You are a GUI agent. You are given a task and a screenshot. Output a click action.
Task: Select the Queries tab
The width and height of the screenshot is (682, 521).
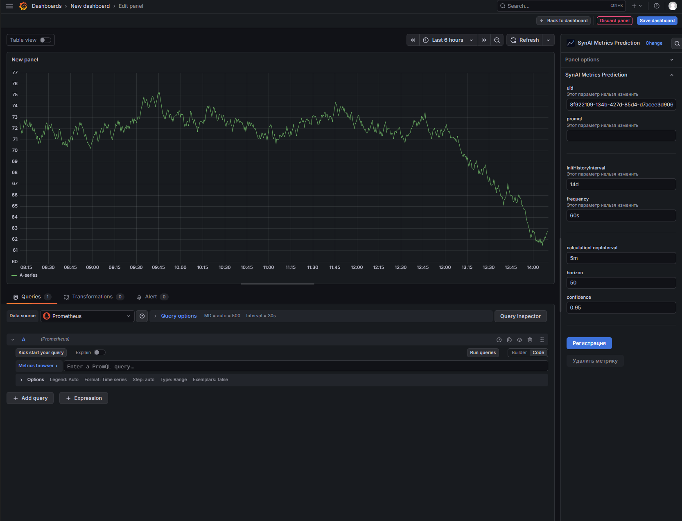(x=32, y=297)
